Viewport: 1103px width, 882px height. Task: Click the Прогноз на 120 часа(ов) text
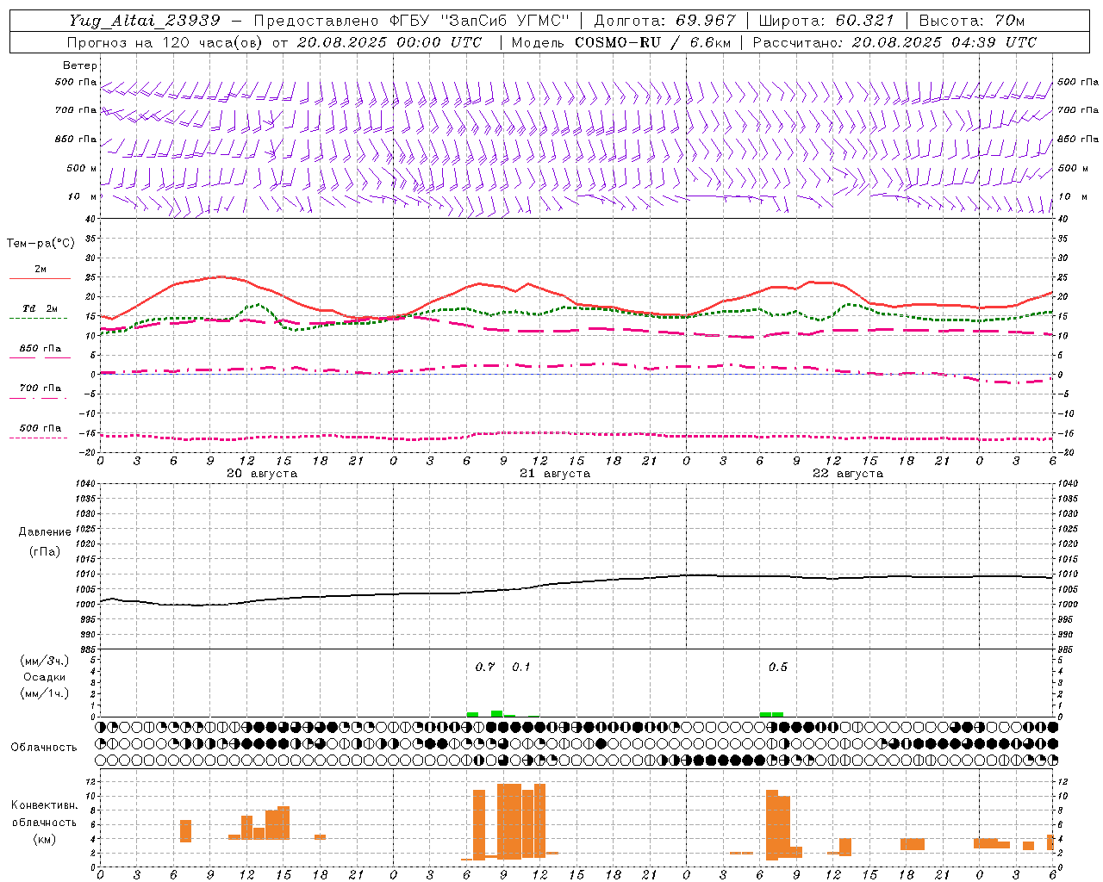165,42
